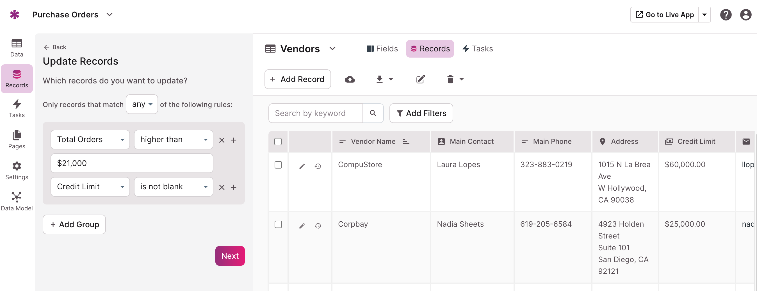Open the user account profile icon
Image resolution: width=757 pixels, height=291 pixels.
[x=745, y=15]
